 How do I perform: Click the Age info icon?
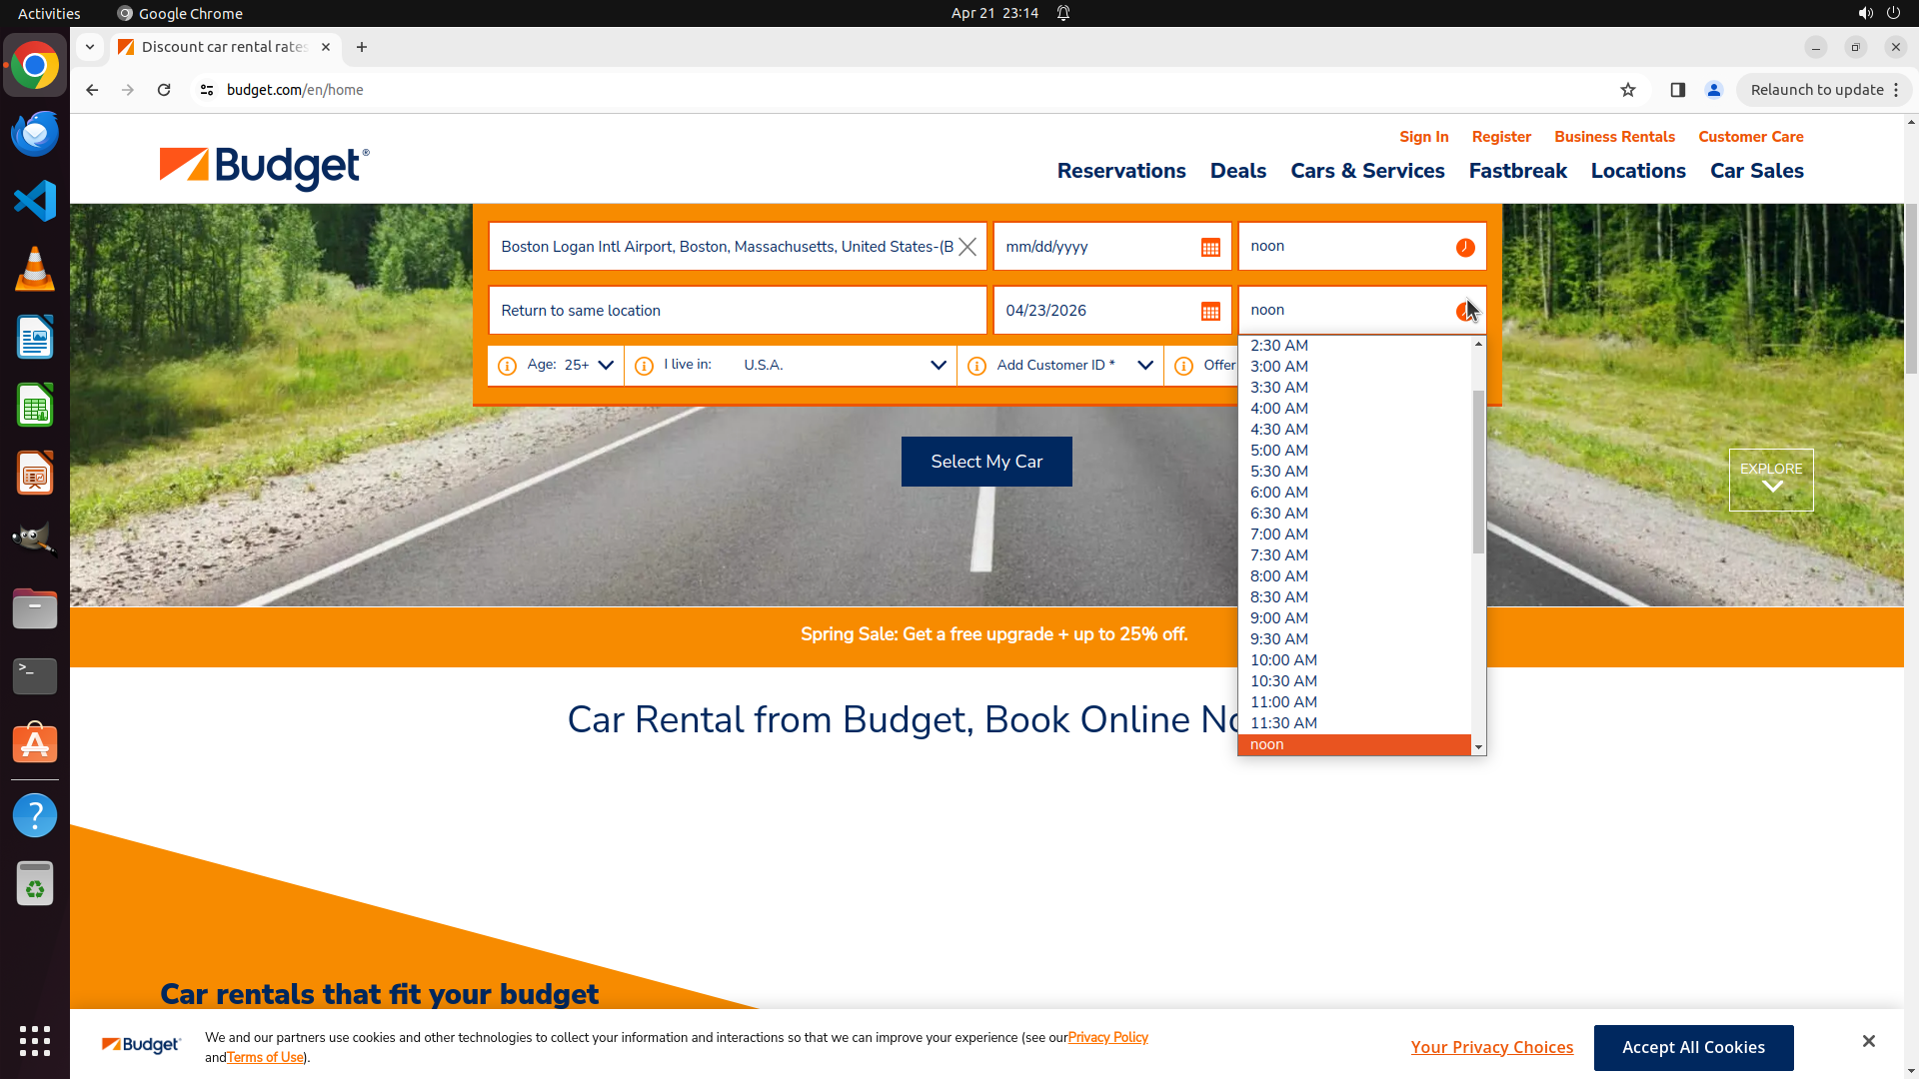click(507, 366)
